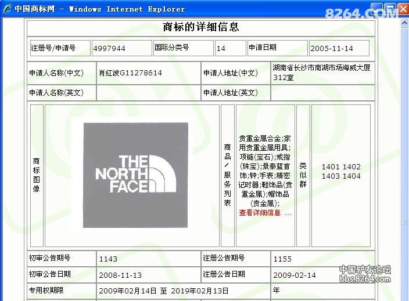Click the 注册号/申请号 label

coord(53,48)
